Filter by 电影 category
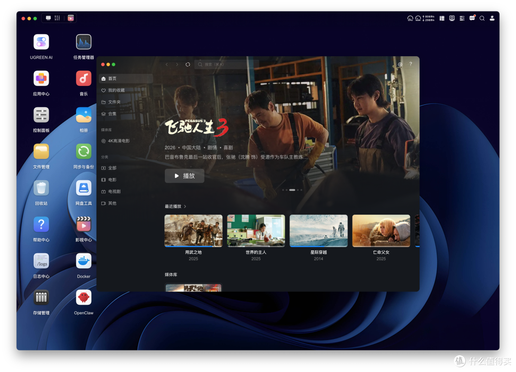Image resolution: width=516 pixels, height=372 pixels. [126, 180]
